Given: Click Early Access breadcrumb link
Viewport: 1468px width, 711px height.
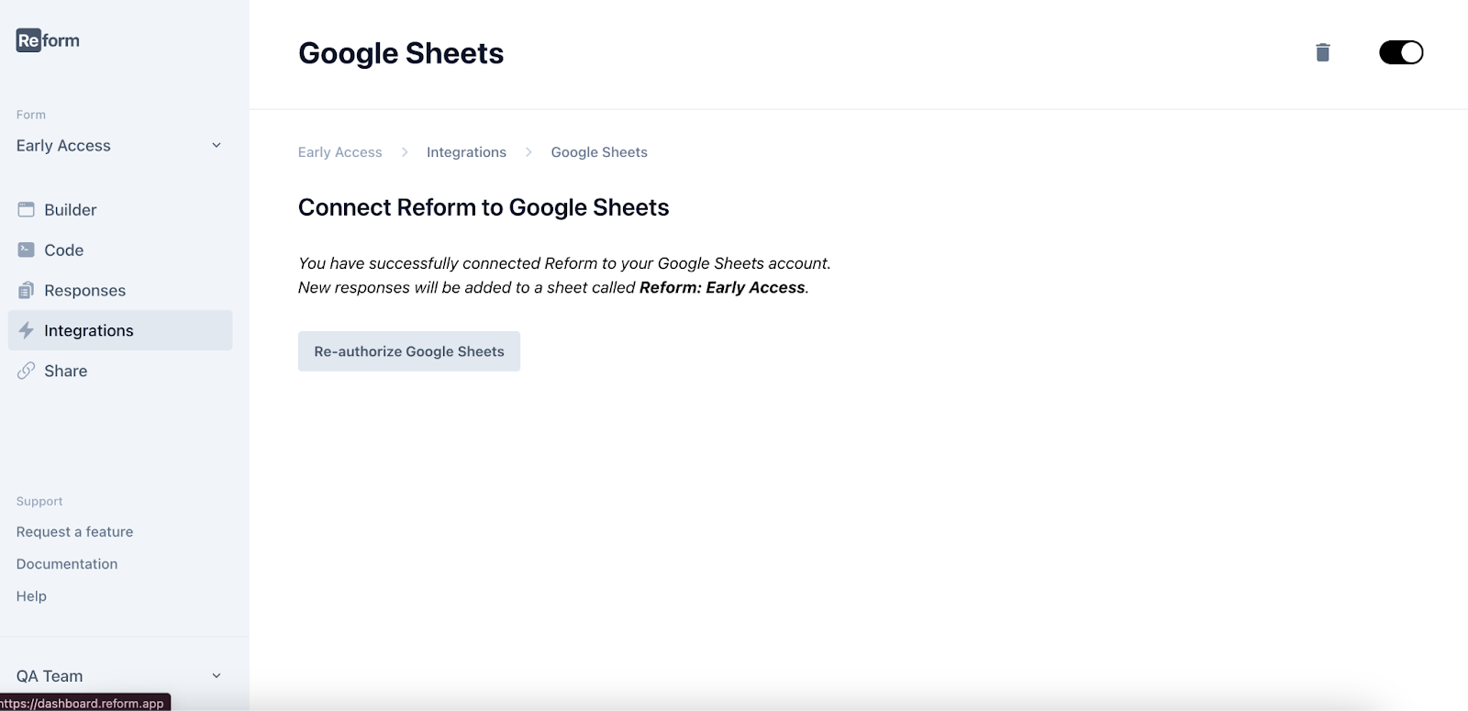Looking at the screenshot, I should pyautogui.click(x=339, y=152).
